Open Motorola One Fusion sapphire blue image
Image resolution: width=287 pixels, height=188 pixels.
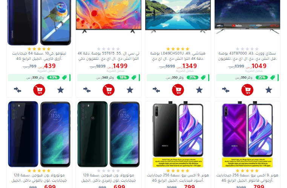pyautogui.click(x=39, y=134)
